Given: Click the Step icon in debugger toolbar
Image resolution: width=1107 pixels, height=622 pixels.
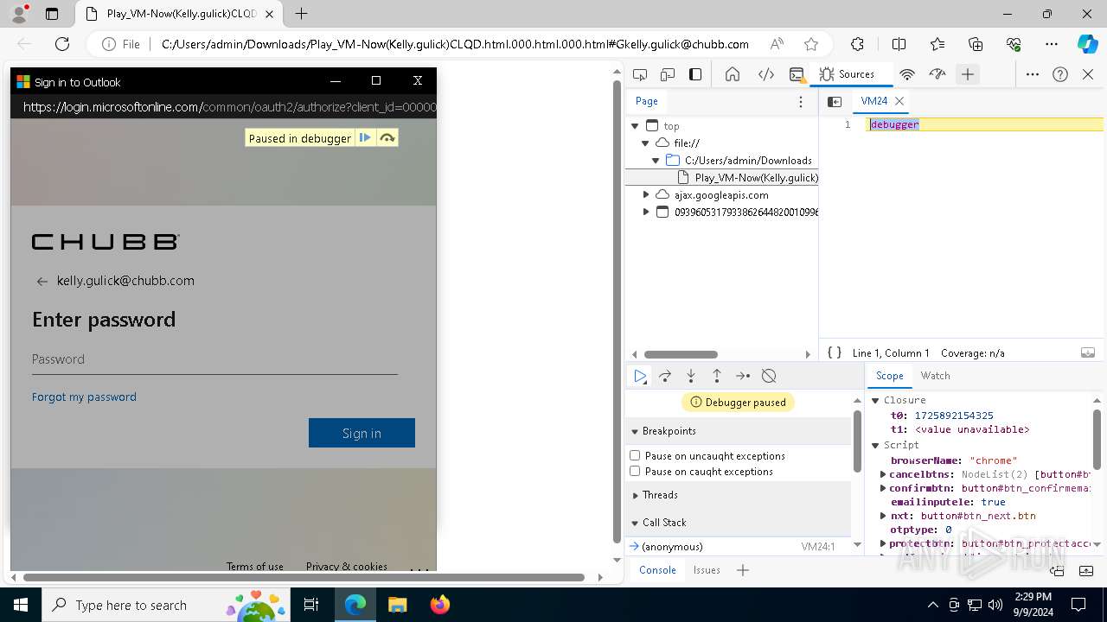Looking at the screenshot, I should (743, 376).
